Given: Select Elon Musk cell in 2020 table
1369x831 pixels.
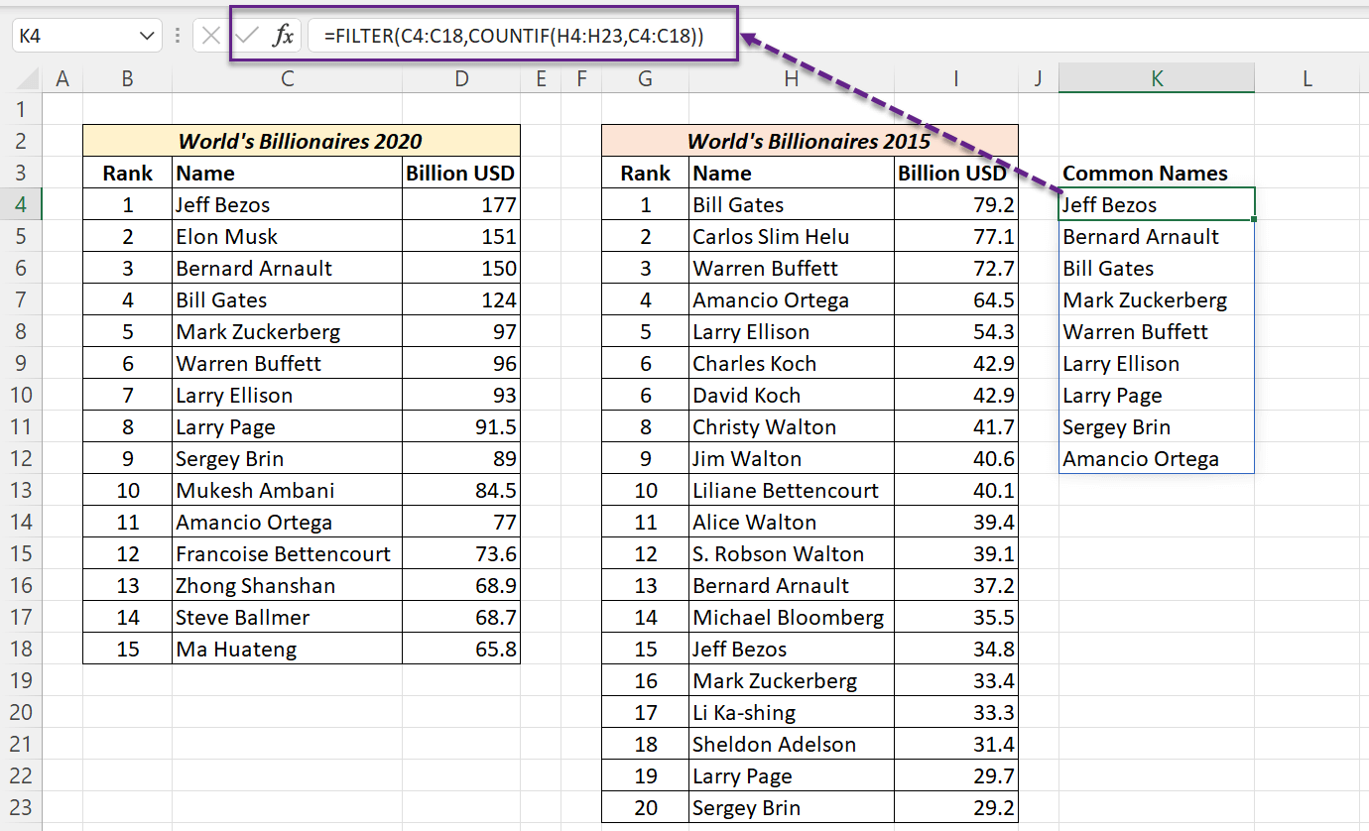Looking at the screenshot, I should coord(287,236).
